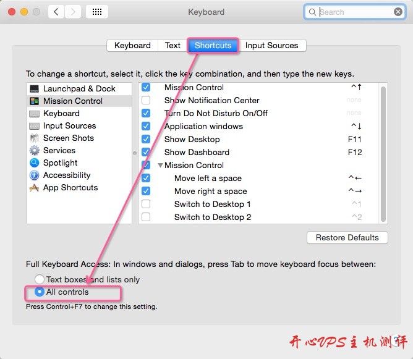Click the shortcuts list vertical scrollbar
413x359 pixels.
tap(383, 154)
